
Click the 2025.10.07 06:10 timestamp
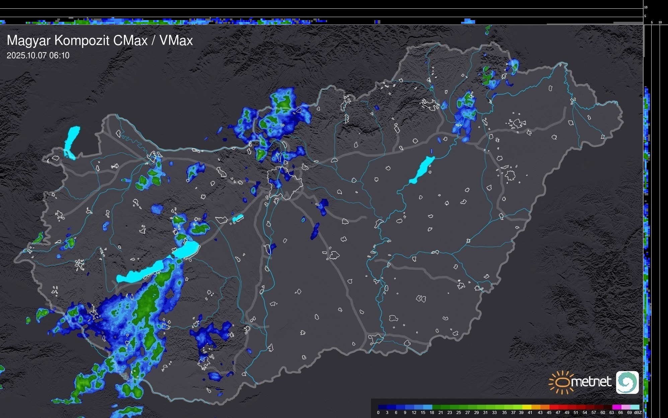[x=38, y=56]
